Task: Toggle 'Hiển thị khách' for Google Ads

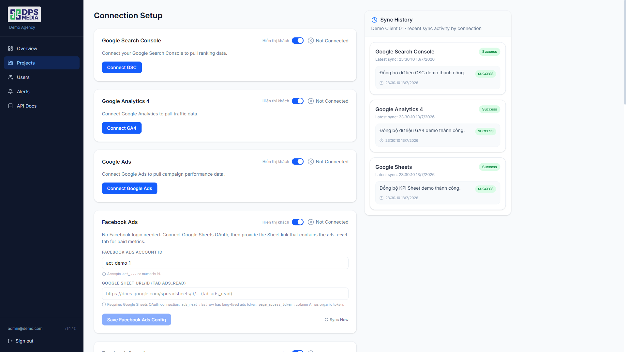Action: coord(298,162)
